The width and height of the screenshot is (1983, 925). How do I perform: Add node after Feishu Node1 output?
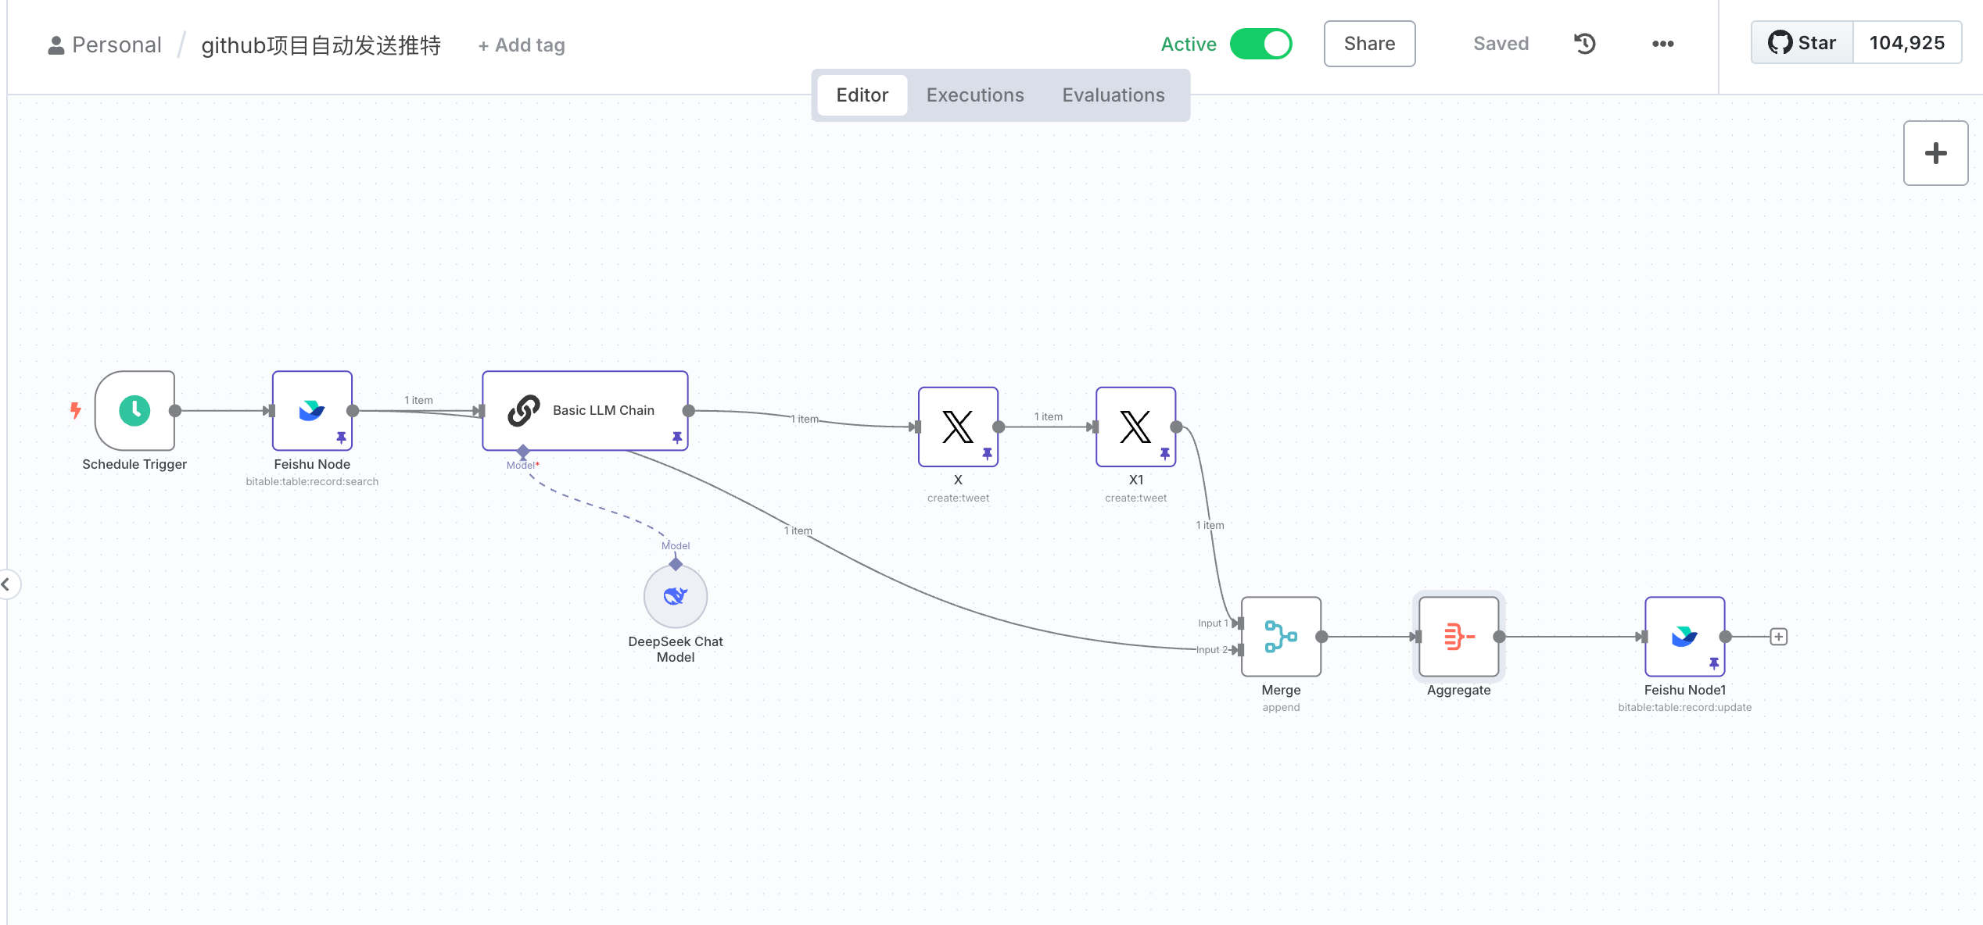[x=1778, y=637]
